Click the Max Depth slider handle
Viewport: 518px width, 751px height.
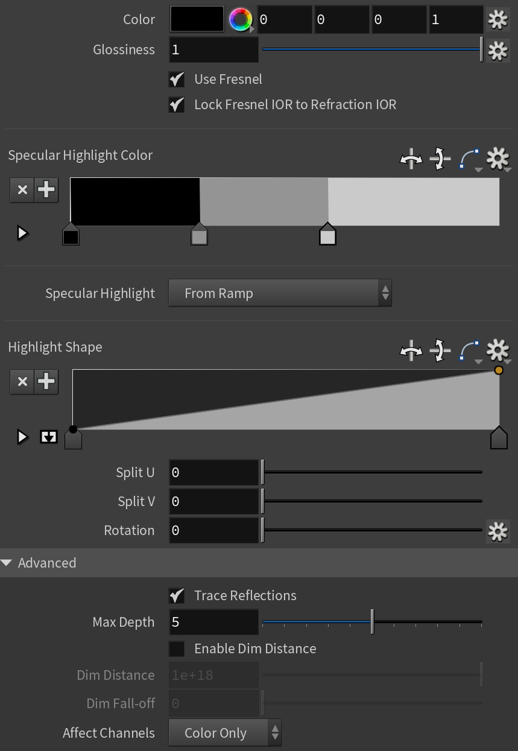(372, 621)
